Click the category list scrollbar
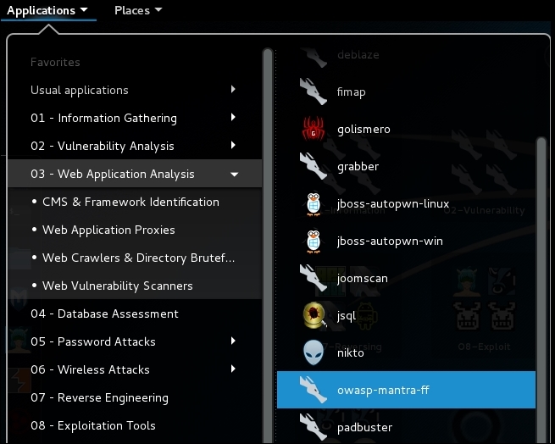 coord(268,246)
